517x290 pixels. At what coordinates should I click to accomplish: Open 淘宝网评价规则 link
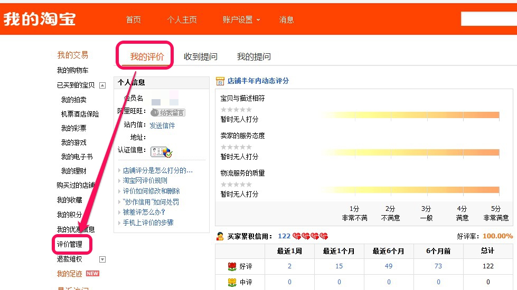(145, 180)
